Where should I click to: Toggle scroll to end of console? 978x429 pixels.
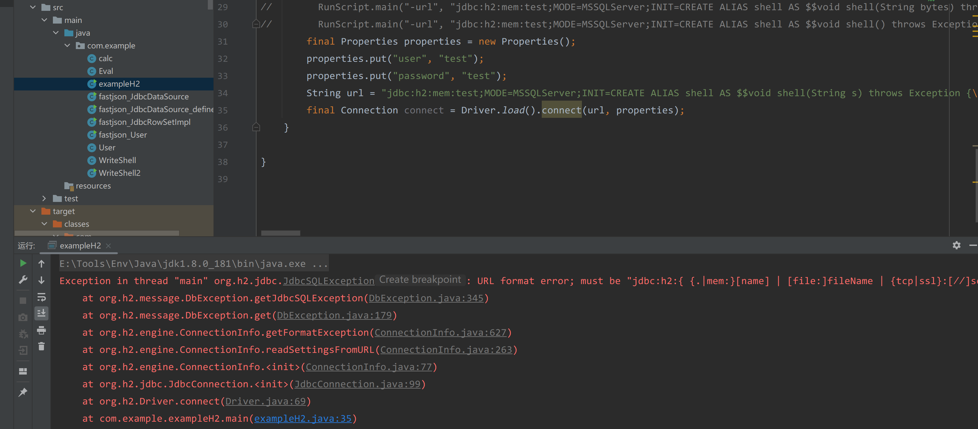(41, 313)
